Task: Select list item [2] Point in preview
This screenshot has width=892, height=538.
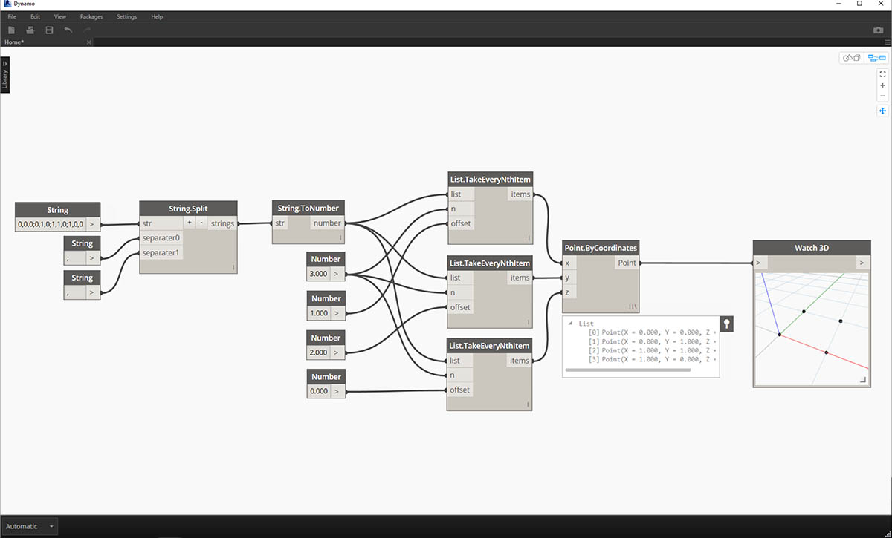Action: click(651, 350)
